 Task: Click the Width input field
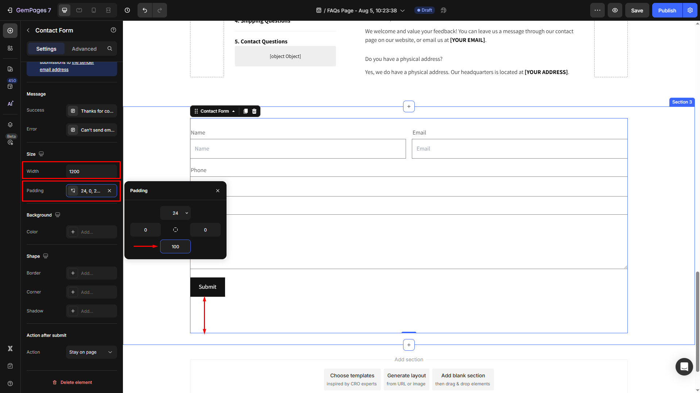91,171
